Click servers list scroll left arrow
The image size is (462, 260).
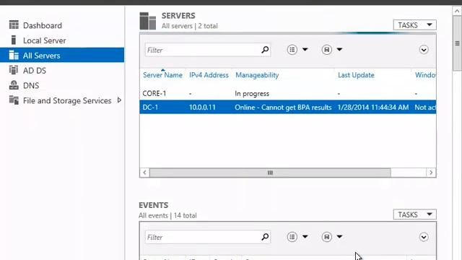tap(144, 173)
